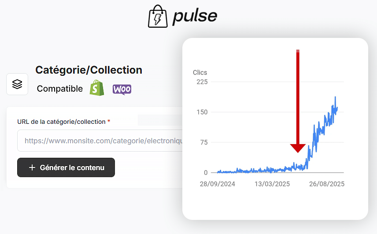This screenshot has width=377, height=234.
Task: Select the 225 y-axis label
Action: 202,82
